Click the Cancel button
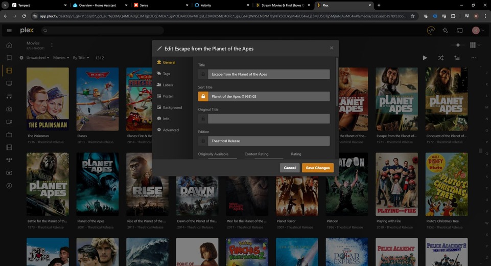The image size is (491, 266). tap(290, 168)
